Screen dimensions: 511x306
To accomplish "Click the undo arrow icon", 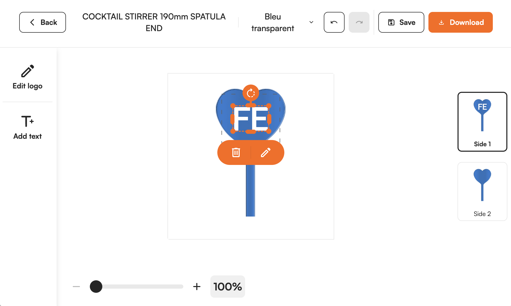I will (x=334, y=22).
